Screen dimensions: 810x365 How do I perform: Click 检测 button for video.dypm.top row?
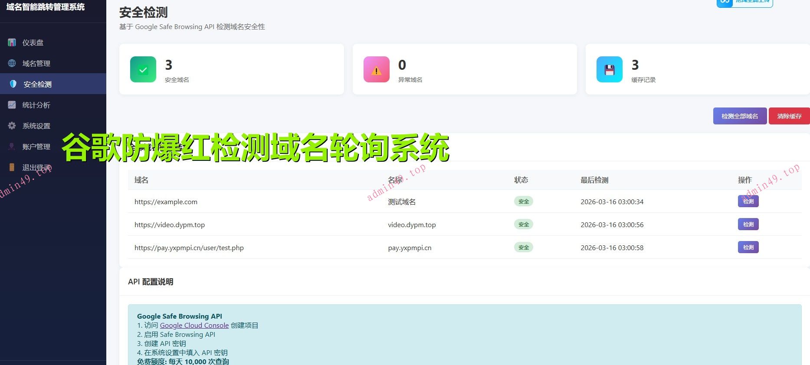748,224
